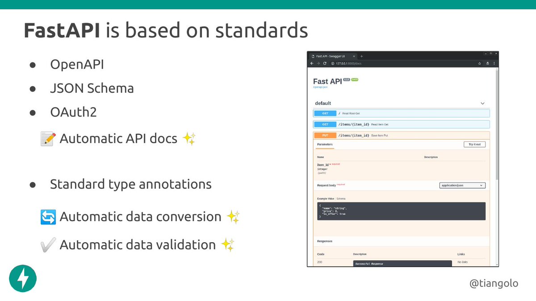Reload the Swagger UI page
536x301 pixels.
325,63
